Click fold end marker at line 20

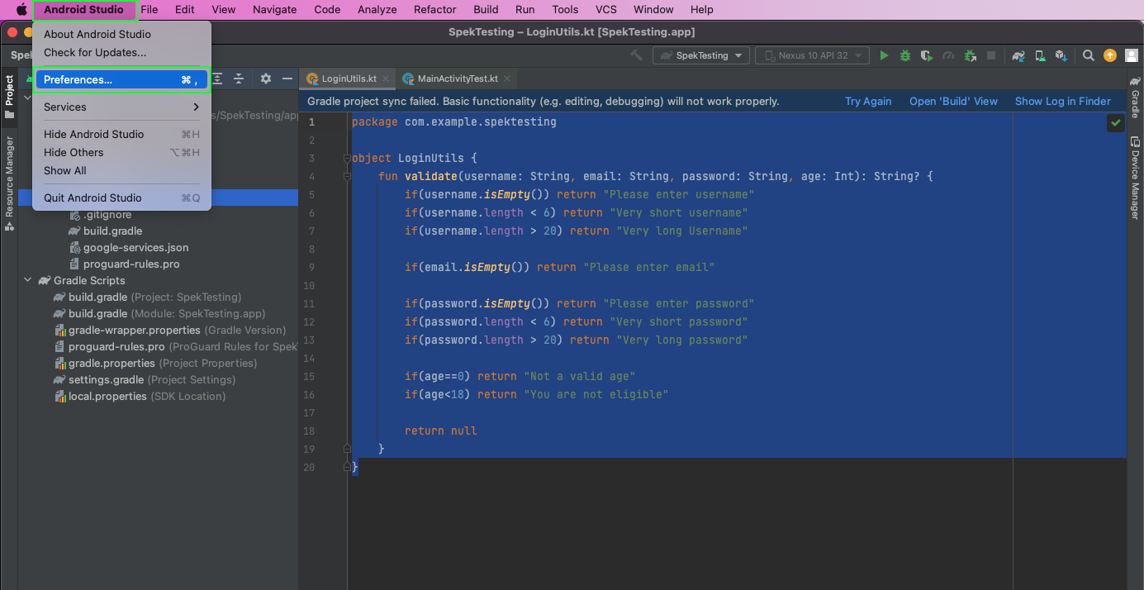348,467
